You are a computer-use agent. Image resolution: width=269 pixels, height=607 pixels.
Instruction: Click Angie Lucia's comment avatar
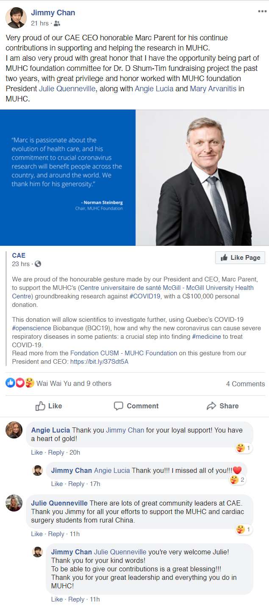14,430
